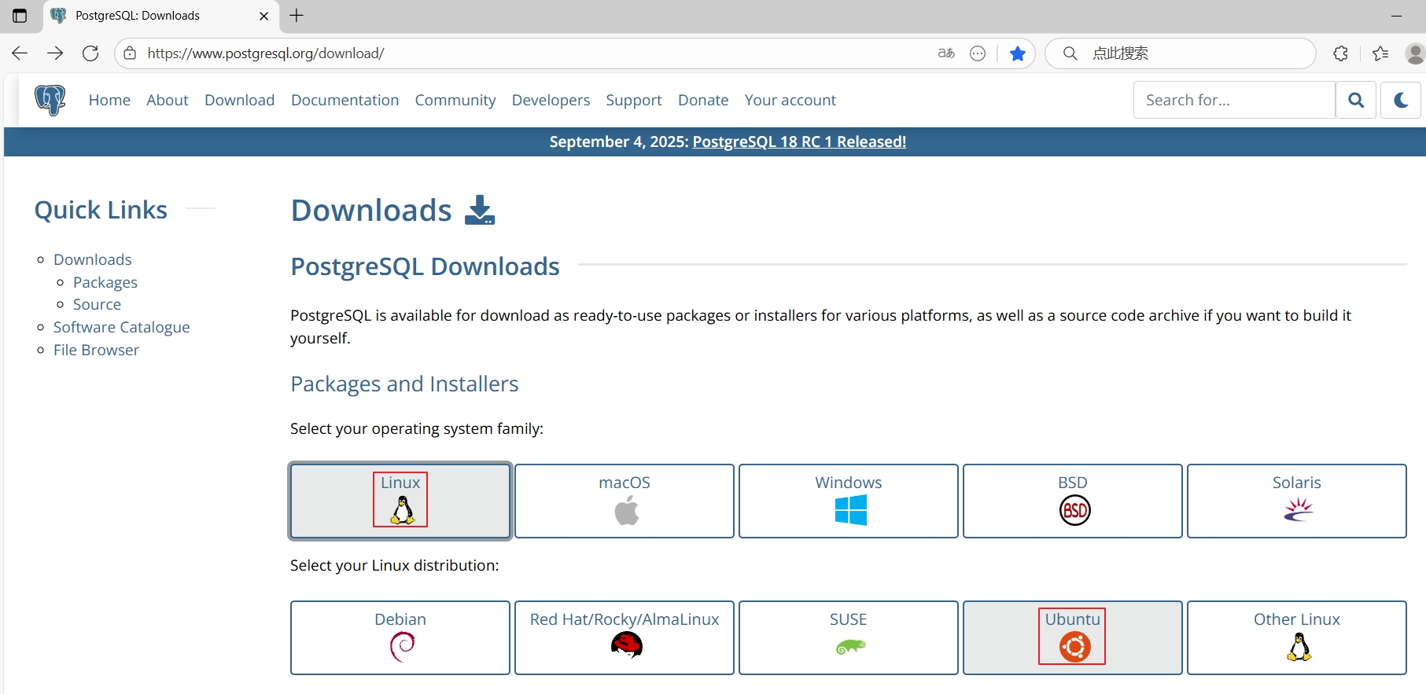Open the tab actions menu icon
This screenshot has width=1426, height=694.
[x=20, y=16]
